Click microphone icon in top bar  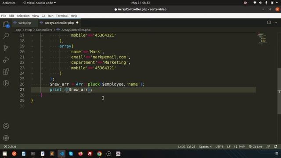point(267,3)
